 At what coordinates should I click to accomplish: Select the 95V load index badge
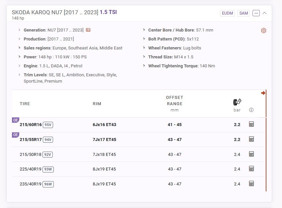click(x=48, y=125)
